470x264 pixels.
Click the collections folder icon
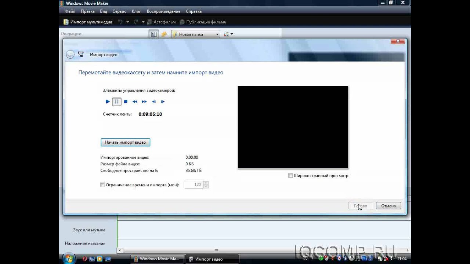pyautogui.click(x=164, y=34)
